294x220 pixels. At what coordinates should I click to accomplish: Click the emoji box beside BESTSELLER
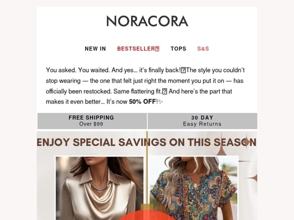(157, 49)
